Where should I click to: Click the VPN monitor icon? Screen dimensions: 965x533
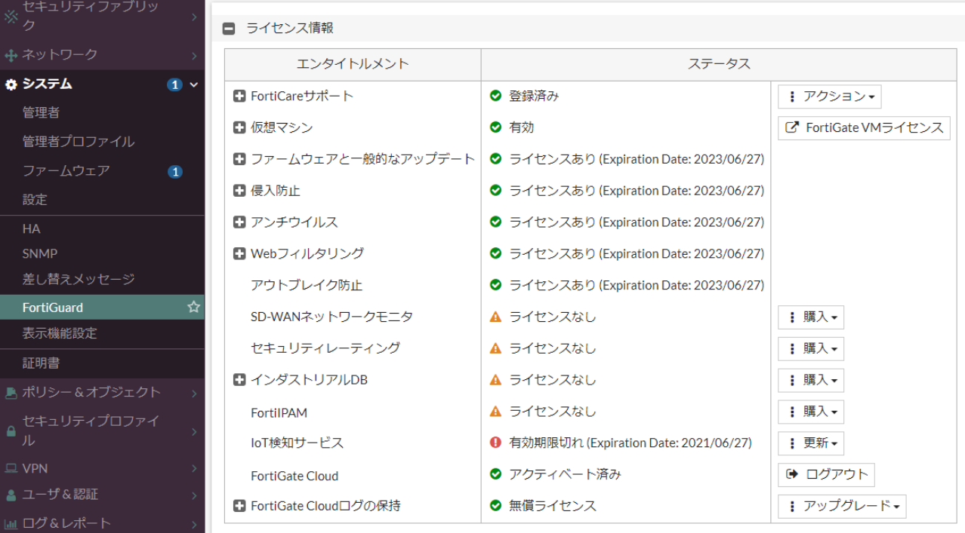pyautogui.click(x=11, y=469)
